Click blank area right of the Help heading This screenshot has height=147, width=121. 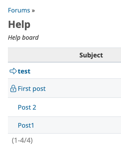76,25
